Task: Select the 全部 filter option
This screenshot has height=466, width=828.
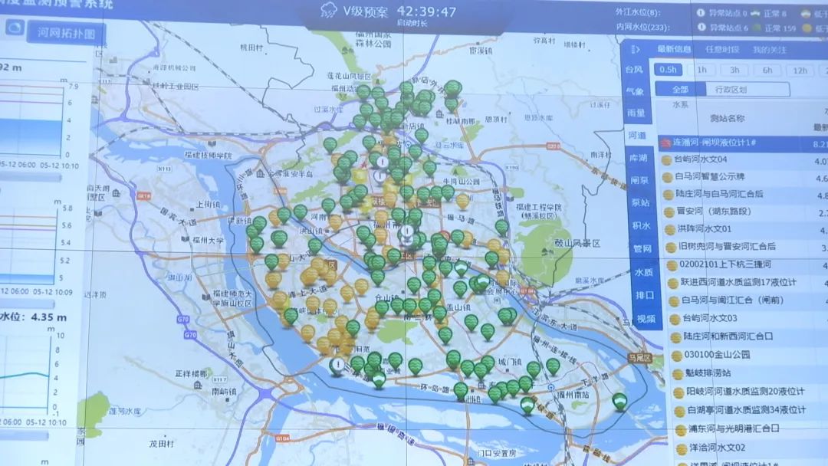Action: pos(679,90)
